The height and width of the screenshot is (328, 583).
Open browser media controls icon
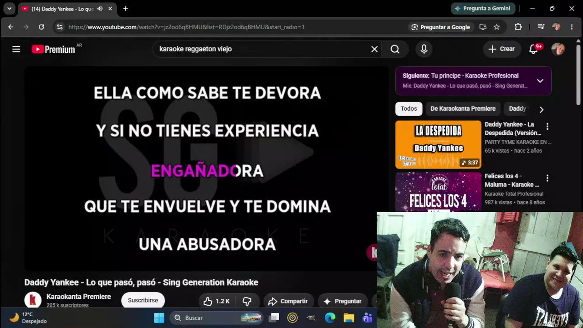(x=541, y=27)
